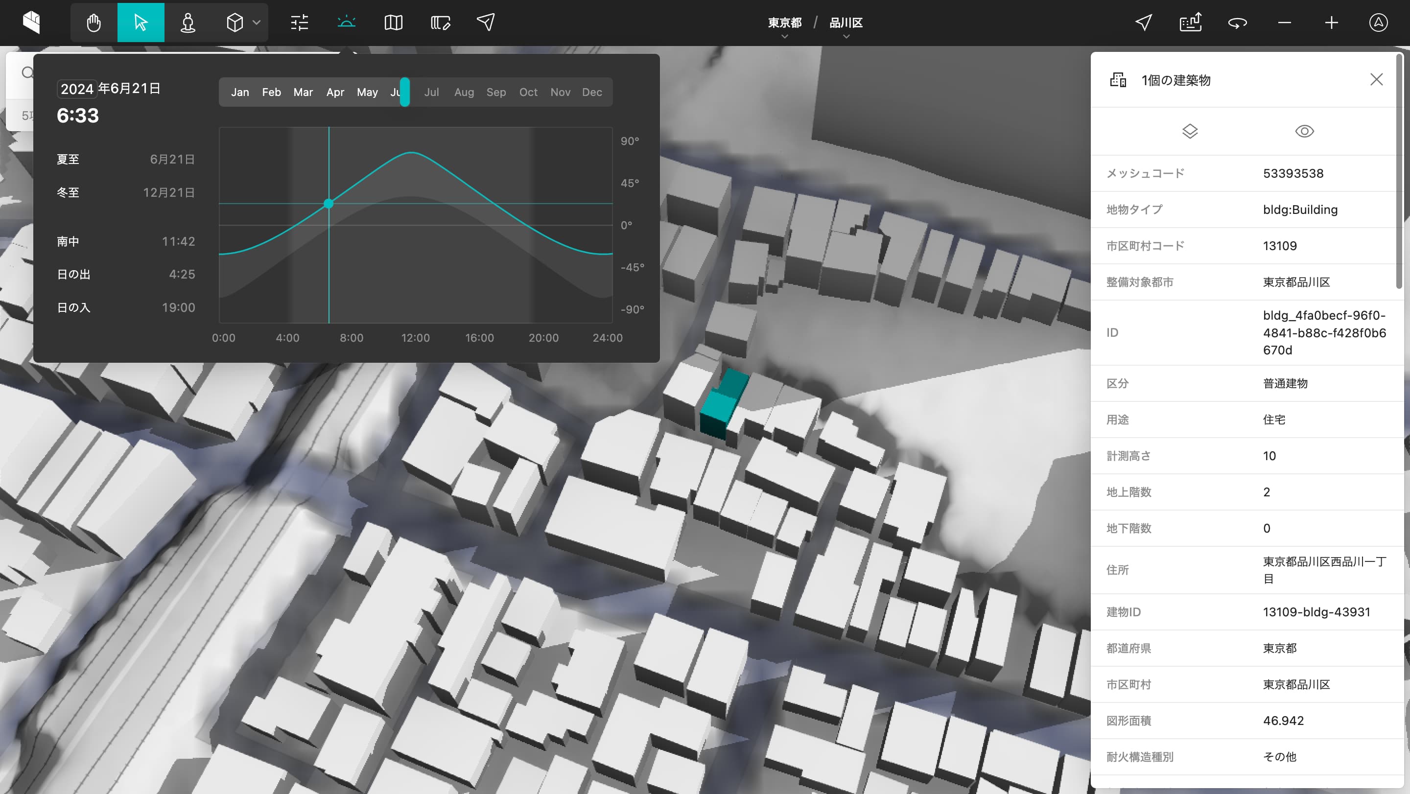Select May on the month bar
Screen dimensions: 1410x794
click(367, 92)
